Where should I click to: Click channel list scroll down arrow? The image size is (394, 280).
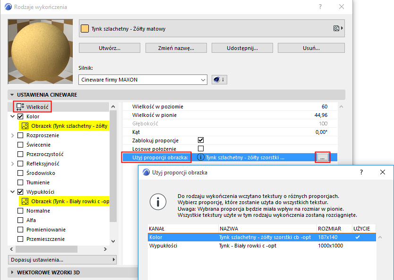pyautogui.click(x=113, y=241)
